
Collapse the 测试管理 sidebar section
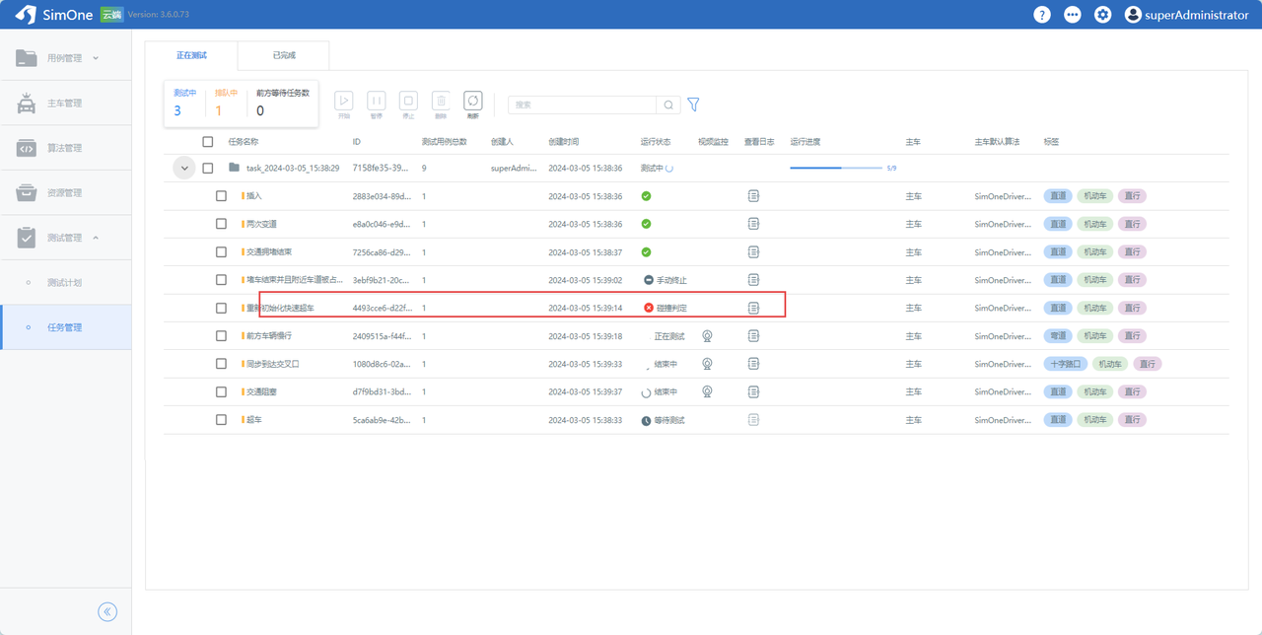pos(65,238)
